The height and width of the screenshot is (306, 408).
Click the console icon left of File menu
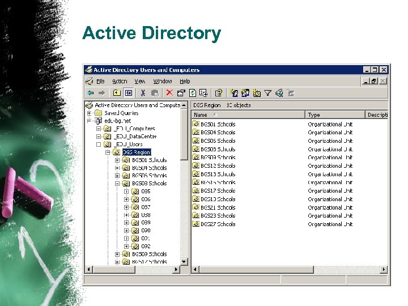pos(90,81)
